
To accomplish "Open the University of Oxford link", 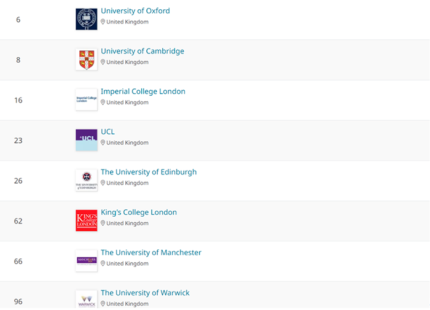I will (135, 11).
